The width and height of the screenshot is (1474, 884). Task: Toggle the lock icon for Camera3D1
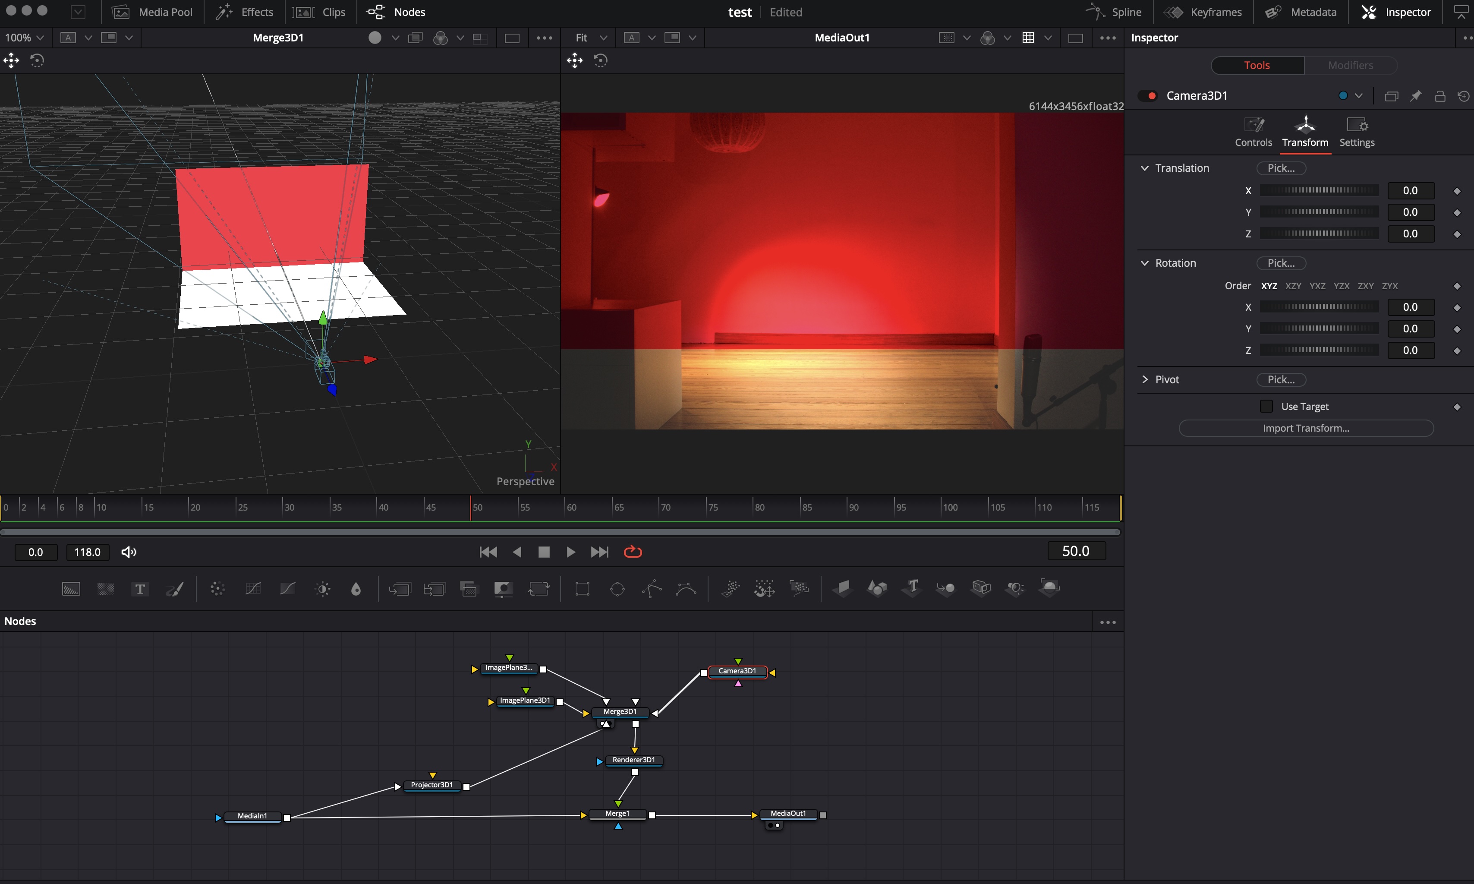pos(1440,96)
